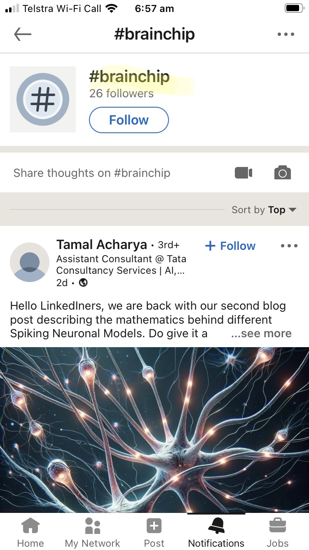Image resolution: width=309 pixels, height=550 pixels.
Task: Tap the globe visibility icon on post
Action: tap(83, 283)
